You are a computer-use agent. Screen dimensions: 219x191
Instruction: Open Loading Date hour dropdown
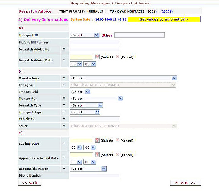[x=76, y=148]
